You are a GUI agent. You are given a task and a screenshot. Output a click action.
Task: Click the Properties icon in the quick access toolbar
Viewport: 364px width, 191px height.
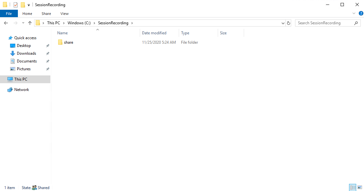[x=15, y=5]
